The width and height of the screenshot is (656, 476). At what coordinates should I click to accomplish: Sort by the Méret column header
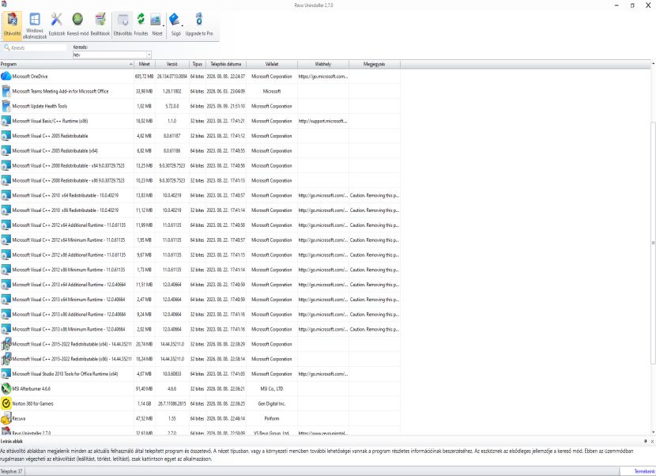pos(145,64)
